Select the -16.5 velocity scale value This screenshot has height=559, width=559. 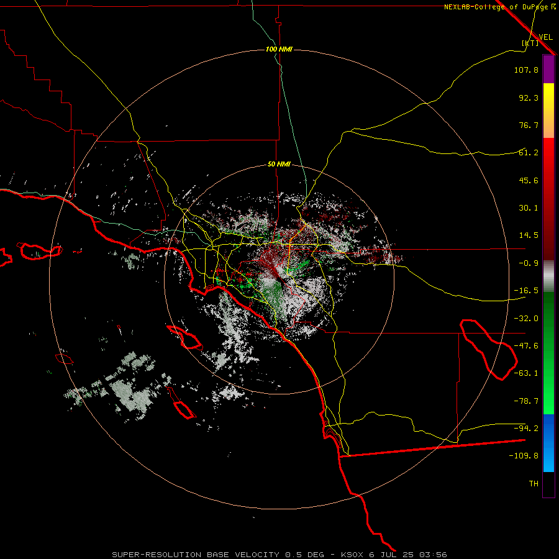[526, 291]
